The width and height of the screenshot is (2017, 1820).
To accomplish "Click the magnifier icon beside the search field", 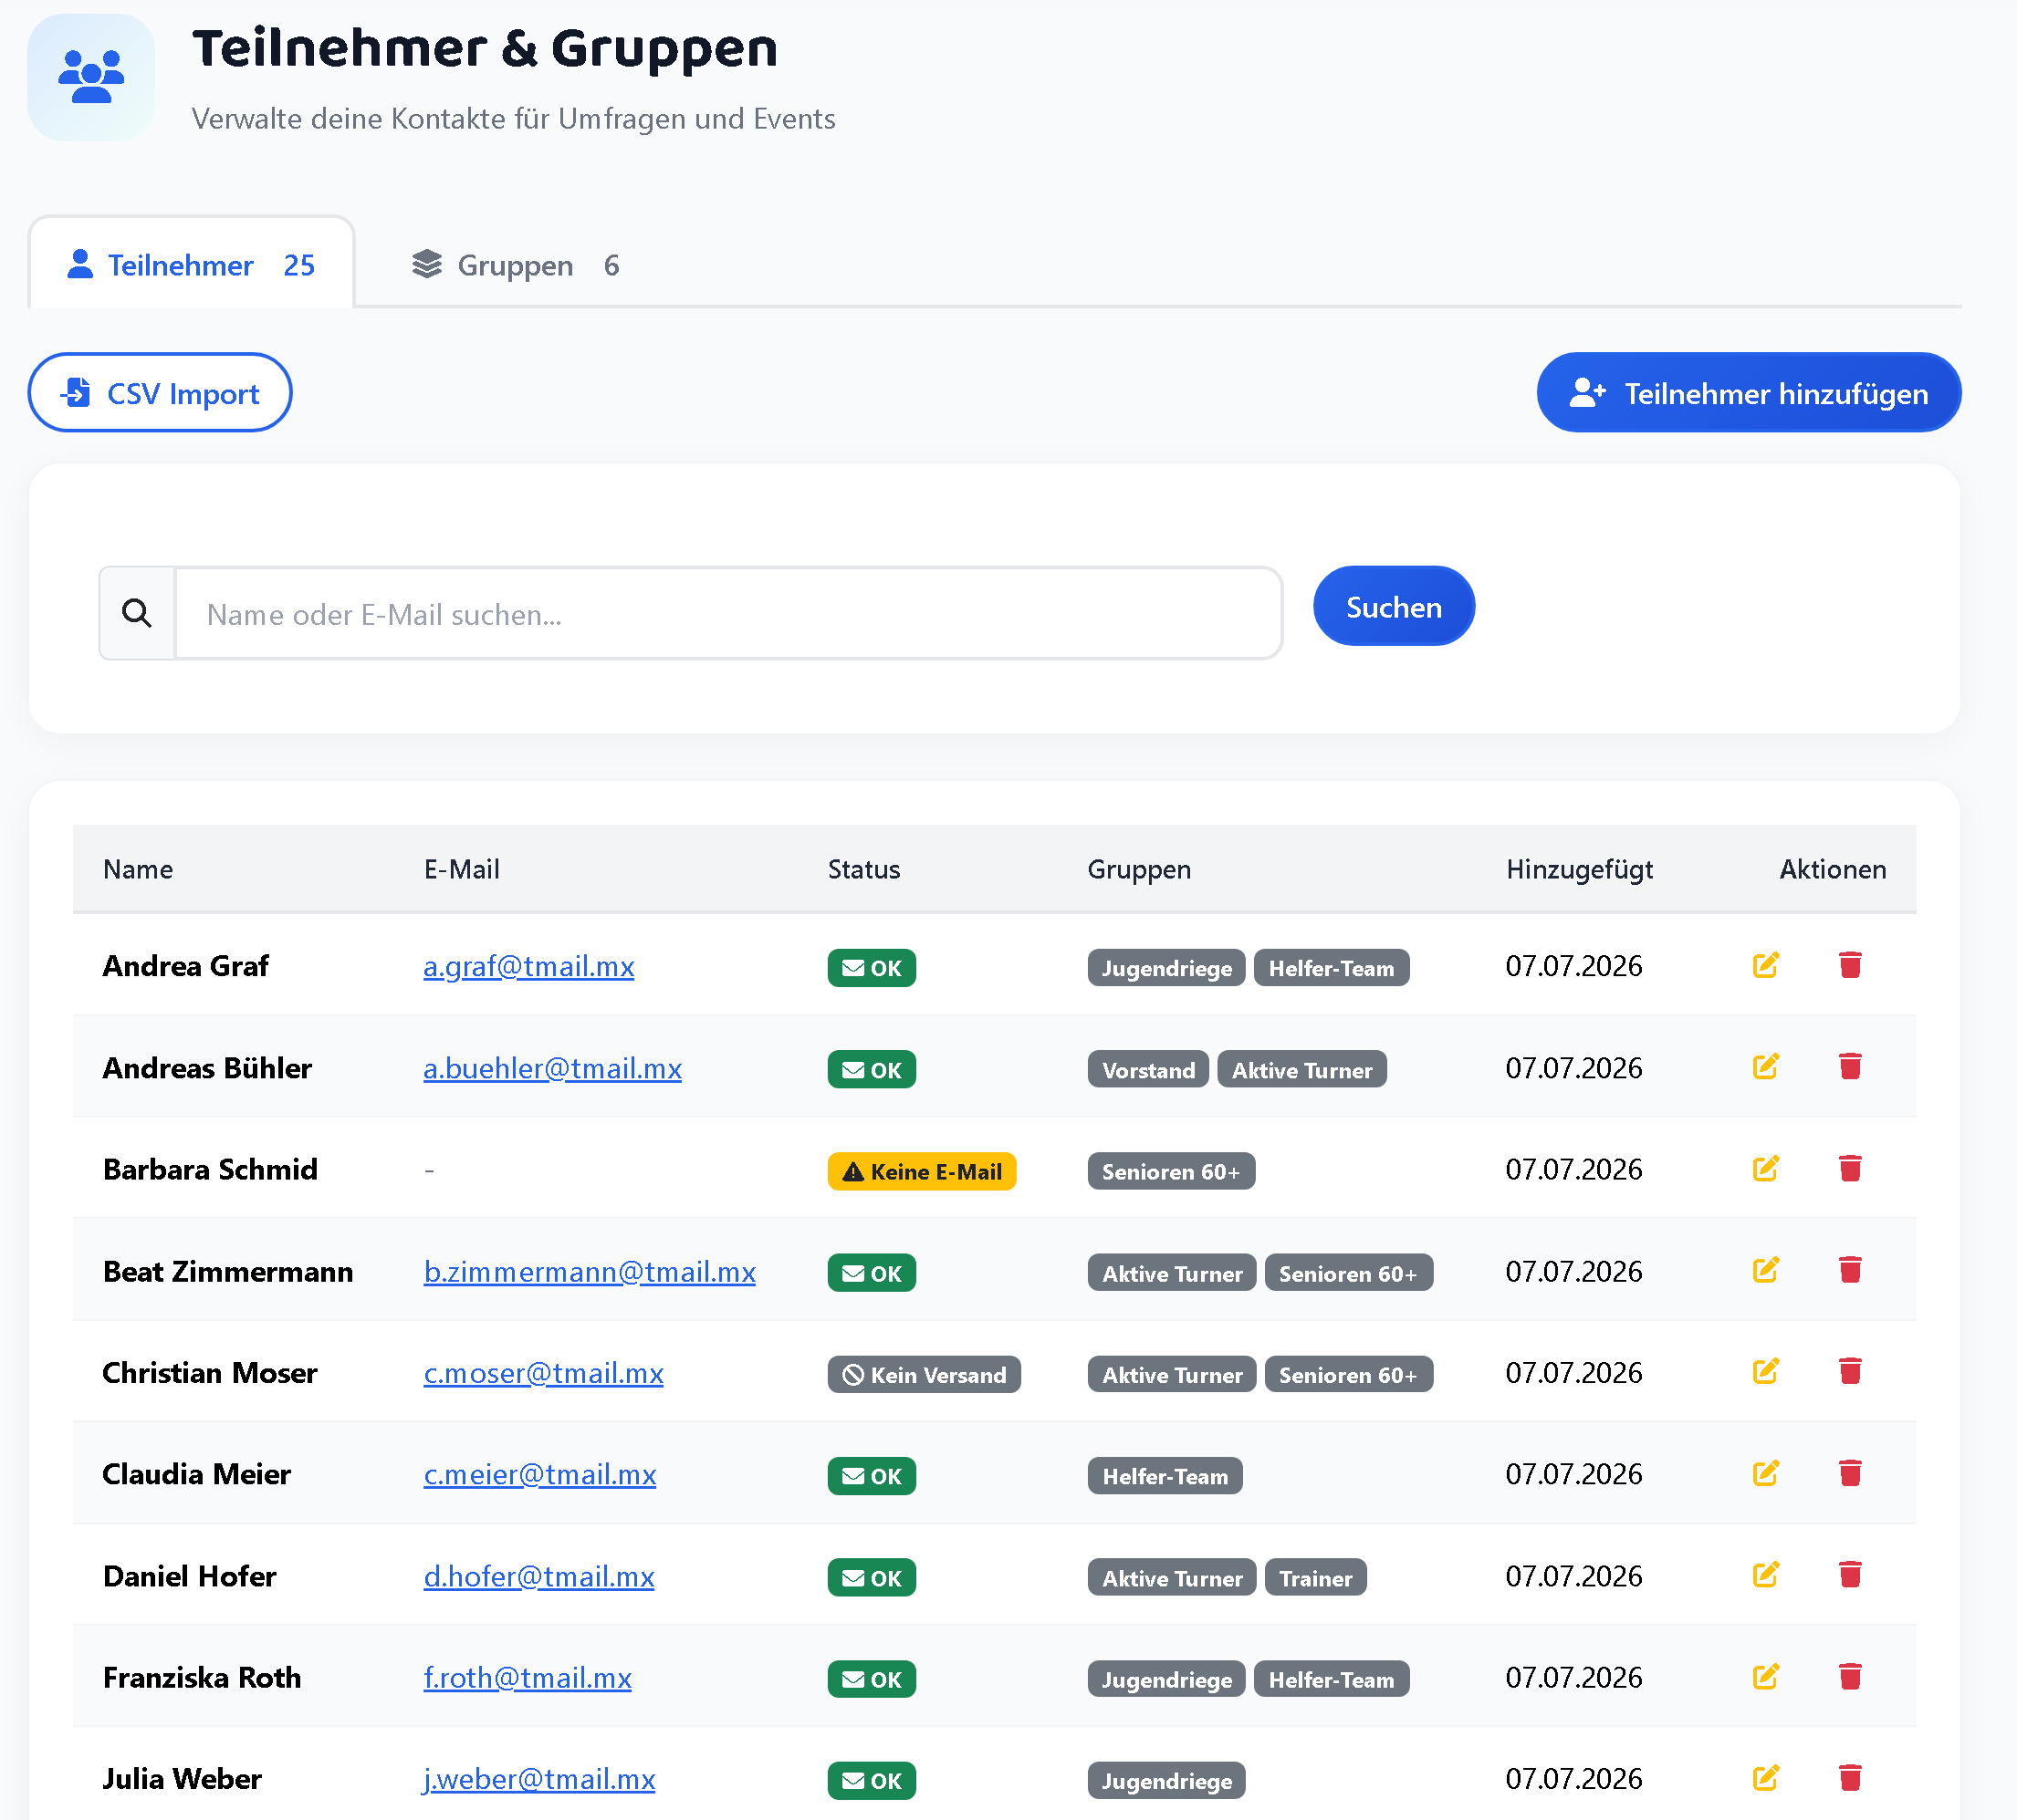I will coord(137,613).
